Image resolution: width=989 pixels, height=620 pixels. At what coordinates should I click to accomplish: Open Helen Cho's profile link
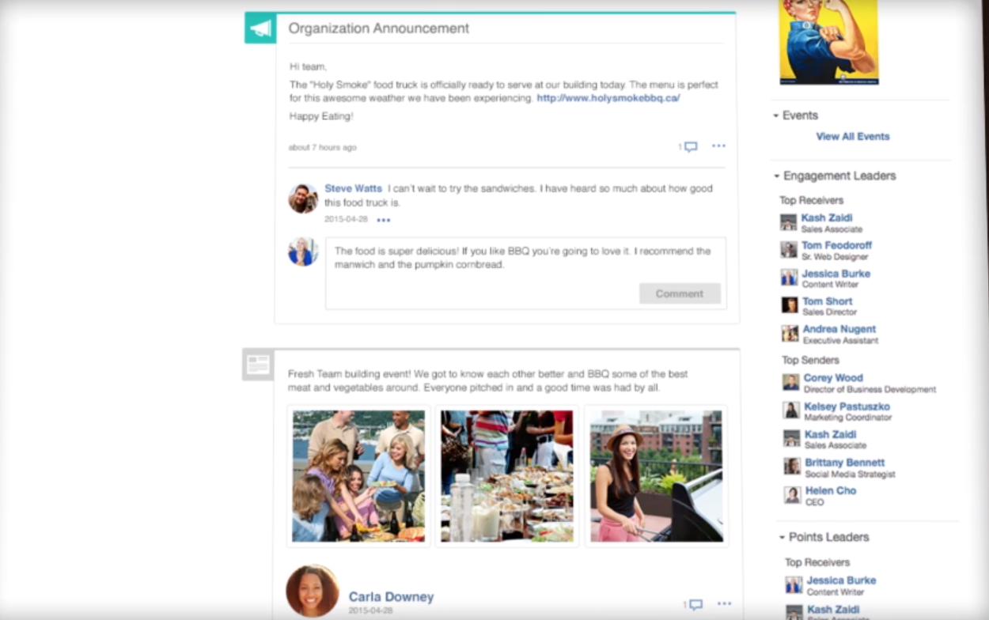click(x=830, y=490)
